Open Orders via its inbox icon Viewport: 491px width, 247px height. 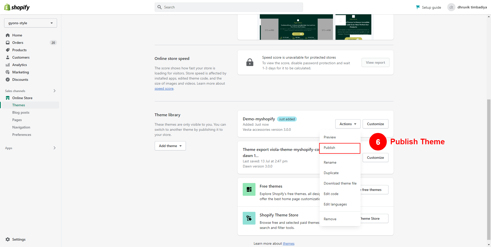8,43
